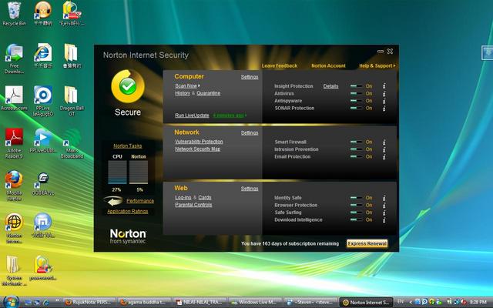Expand the Help & Support menu
This screenshot has height=308, width=493.
377,66
